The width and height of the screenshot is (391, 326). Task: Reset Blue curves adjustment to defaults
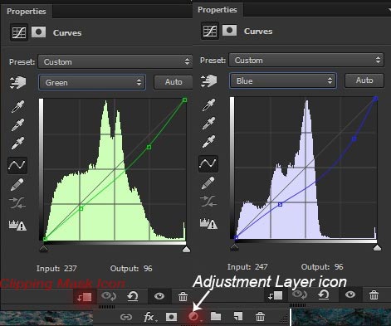[x=324, y=294]
